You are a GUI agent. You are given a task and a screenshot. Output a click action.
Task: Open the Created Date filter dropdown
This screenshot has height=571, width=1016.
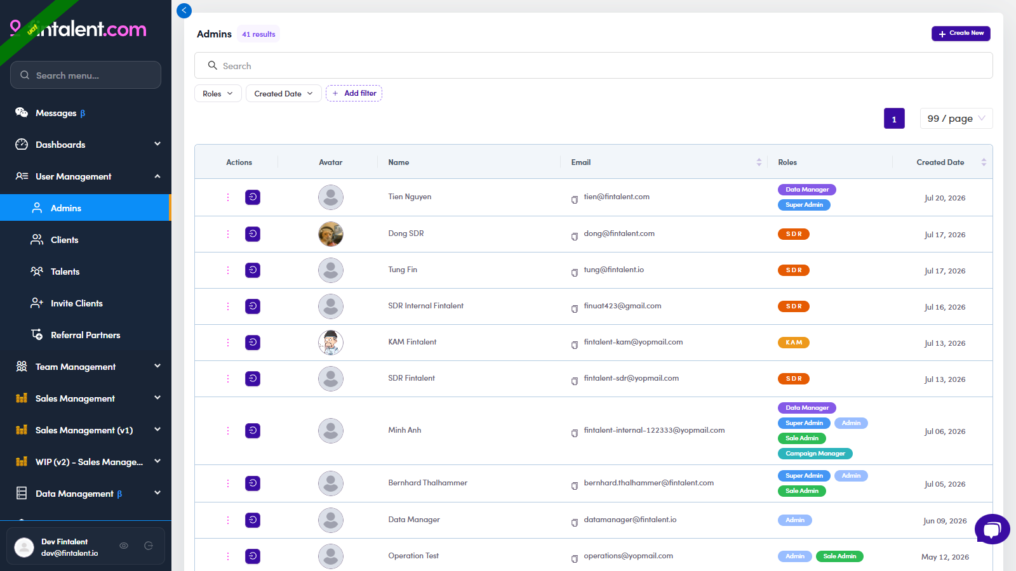click(x=283, y=93)
